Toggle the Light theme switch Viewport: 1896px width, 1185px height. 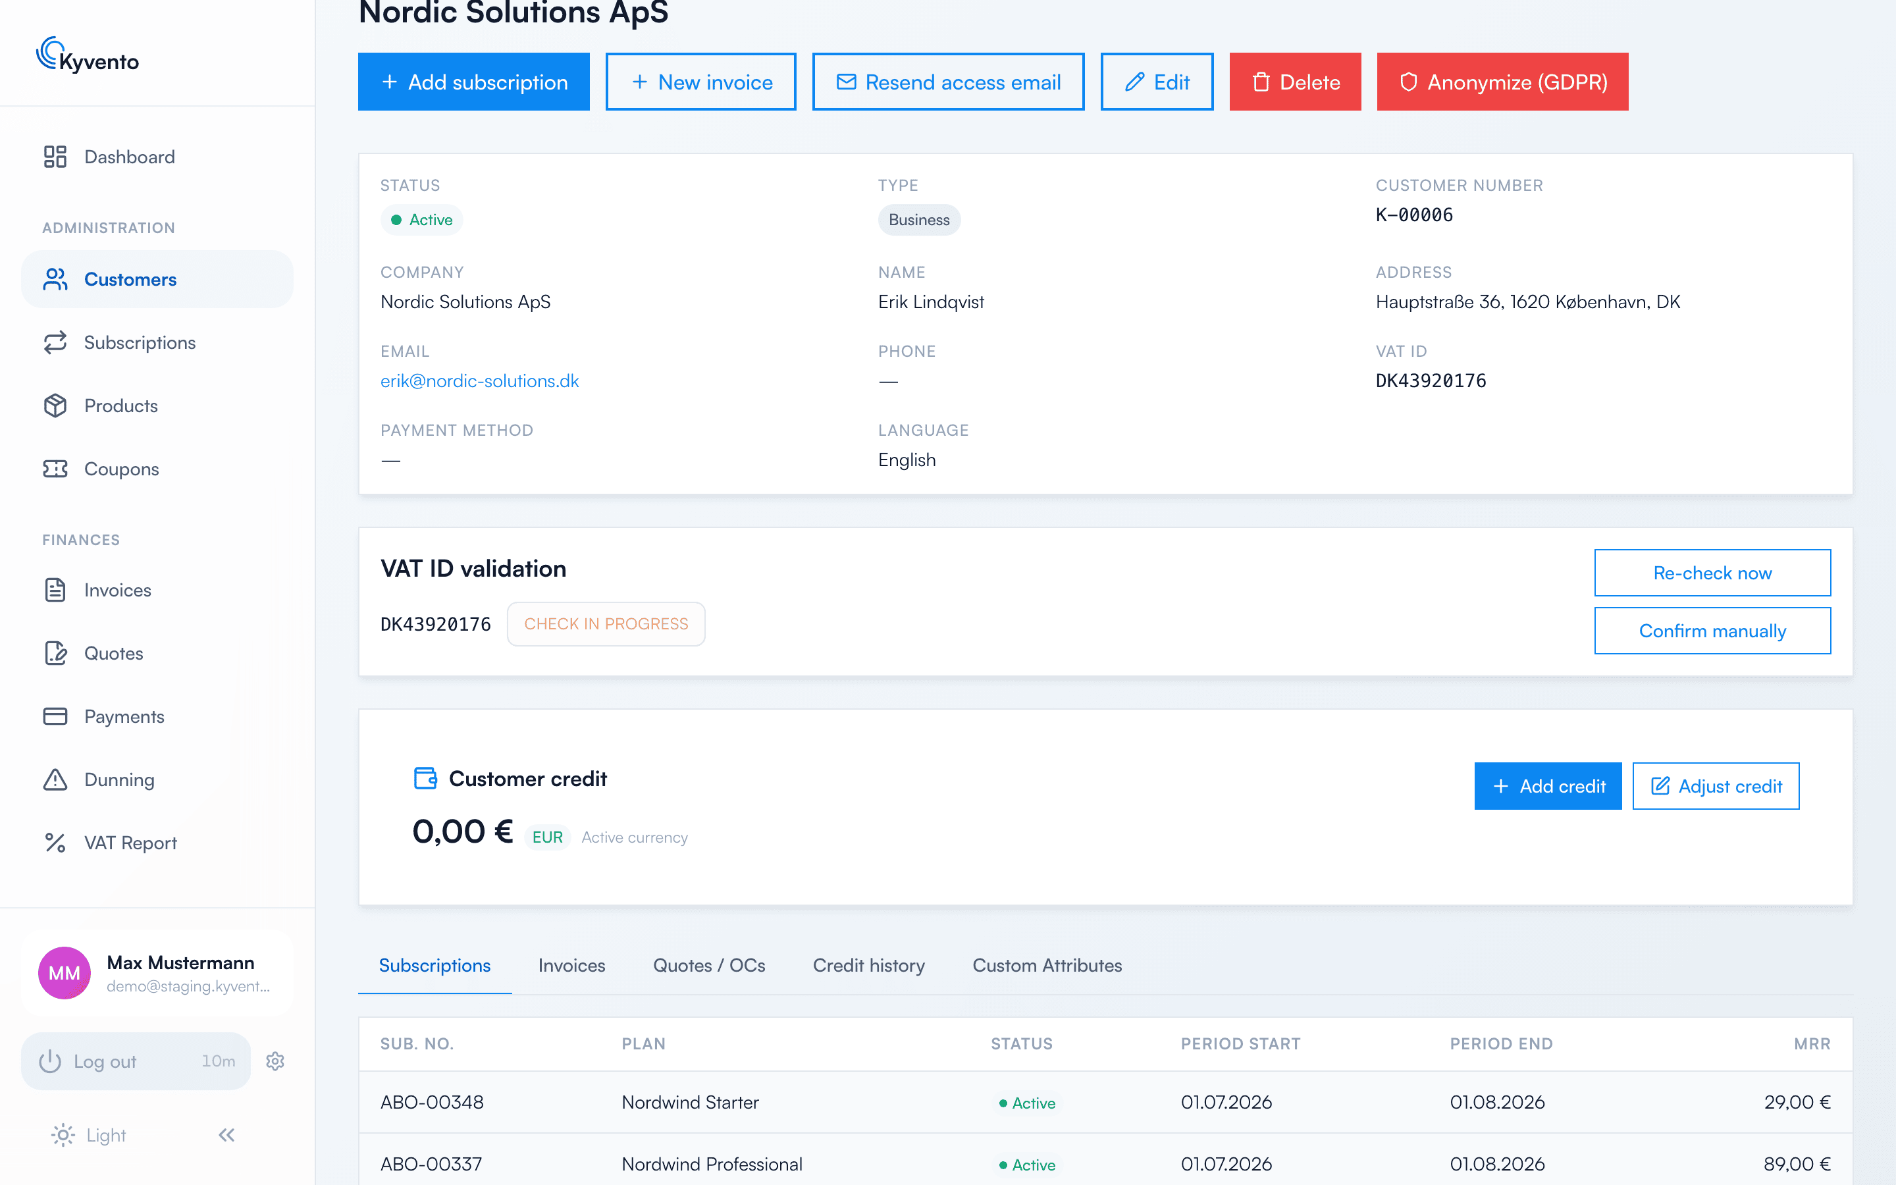(x=88, y=1135)
